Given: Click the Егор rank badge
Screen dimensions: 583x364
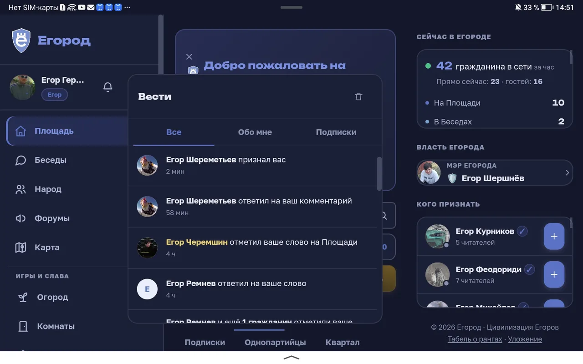Looking at the screenshot, I should (x=54, y=95).
